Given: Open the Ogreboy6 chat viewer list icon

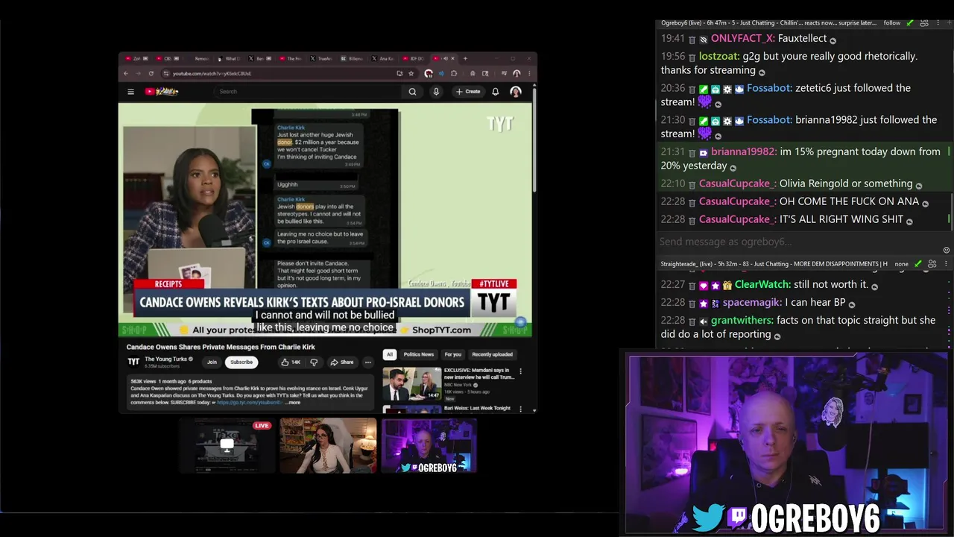Looking at the screenshot, I should pyautogui.click(x=924, y=23).
